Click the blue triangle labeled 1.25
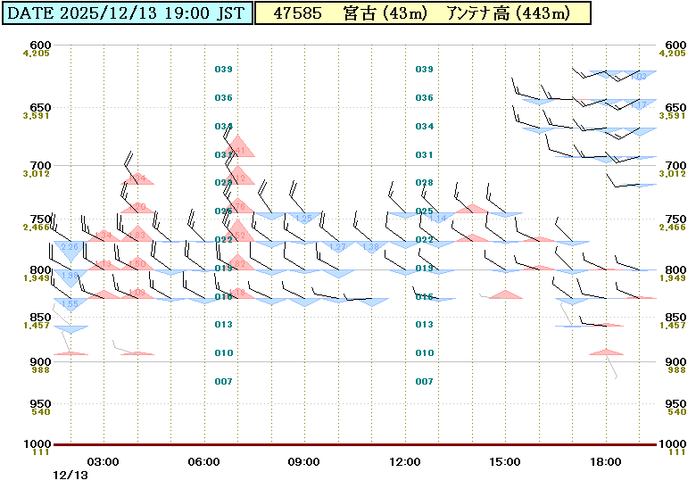The width and height of the screenshot is (696, 497). point(304,218)
